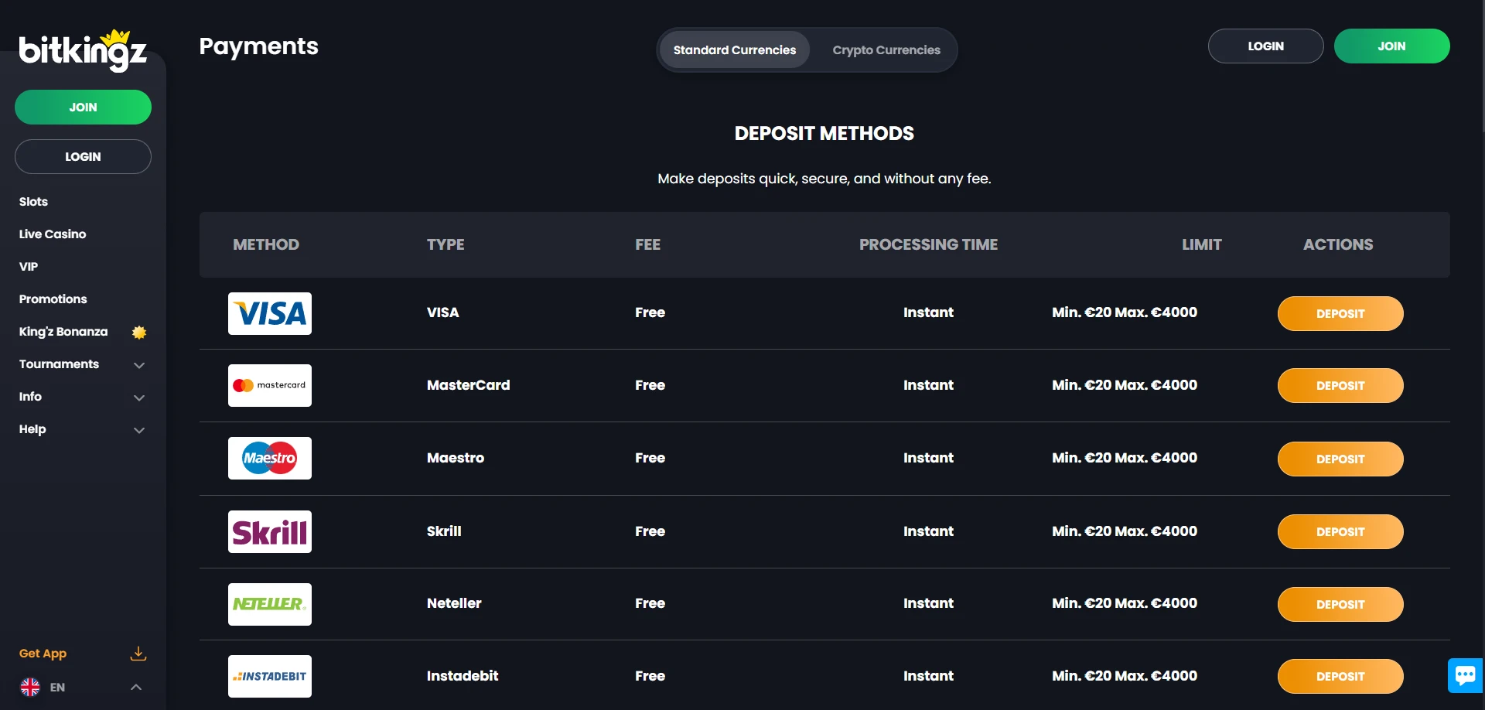Screen dimensions: 1485x710
Task: Click the Skrill type text
Action: coord(444,531)
